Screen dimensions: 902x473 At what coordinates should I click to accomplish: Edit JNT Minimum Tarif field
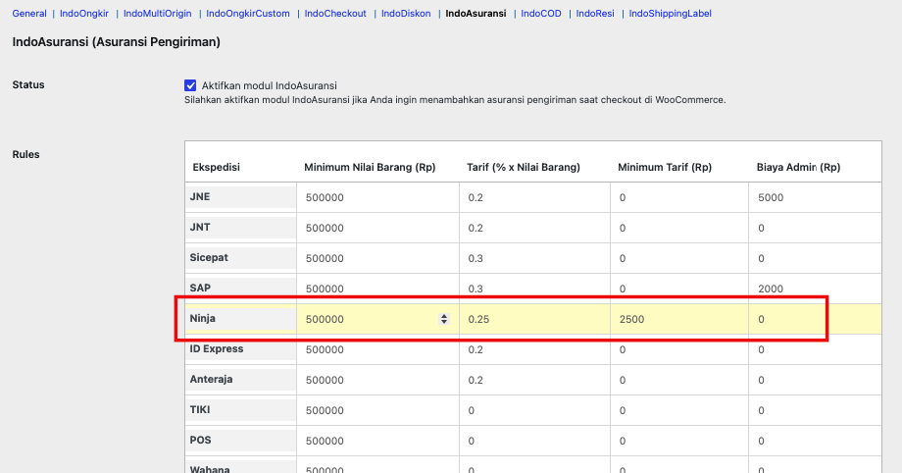[x=679, y=228]
